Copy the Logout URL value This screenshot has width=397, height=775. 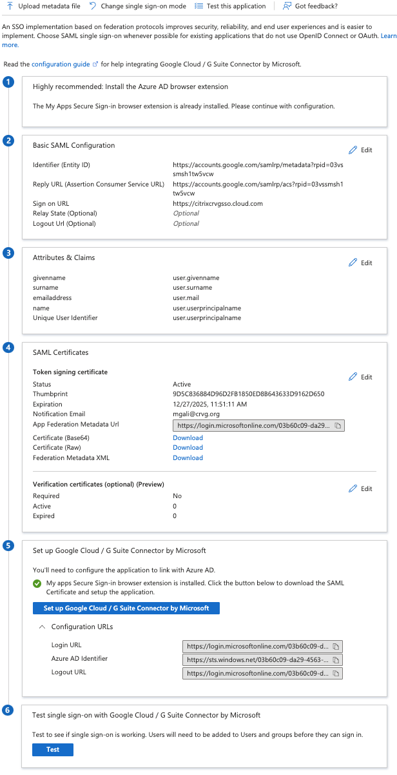click(x=336, y=673)
